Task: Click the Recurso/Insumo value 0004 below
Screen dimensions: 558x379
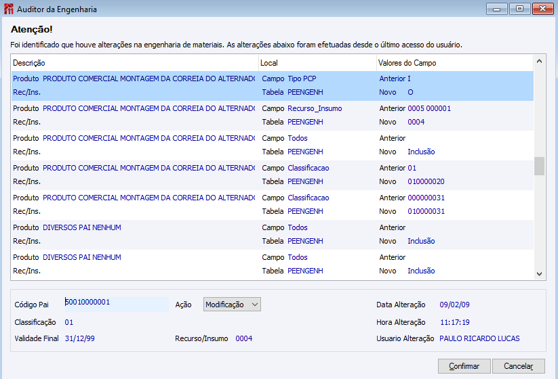Action: pyautogui.click(x=244, y=338)
